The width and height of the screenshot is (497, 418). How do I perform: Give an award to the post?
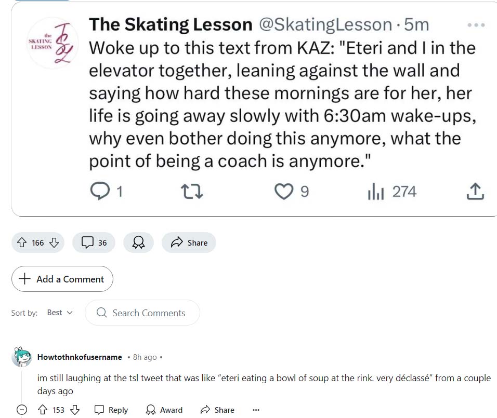pyautogui.click(x=138, y=242)
